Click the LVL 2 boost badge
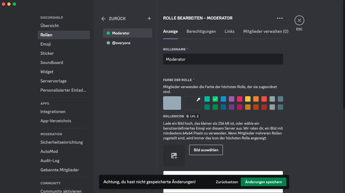Viewport: 345px width, 193px height. (x=192, y=116)
